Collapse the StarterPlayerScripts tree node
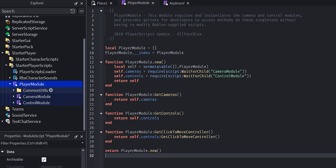The width and height of the screenshot is (336, 168). tap(6, 65)
